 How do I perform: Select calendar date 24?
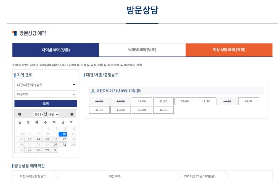click(x=63, y=145)
